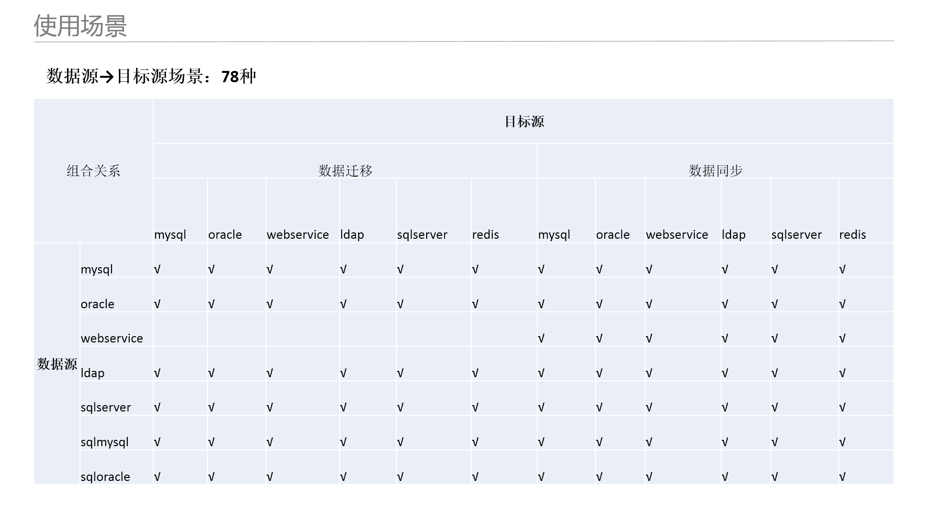Screen dimensions: 935x523
Task: Select redis column under 数据同步
Action: 852,235
